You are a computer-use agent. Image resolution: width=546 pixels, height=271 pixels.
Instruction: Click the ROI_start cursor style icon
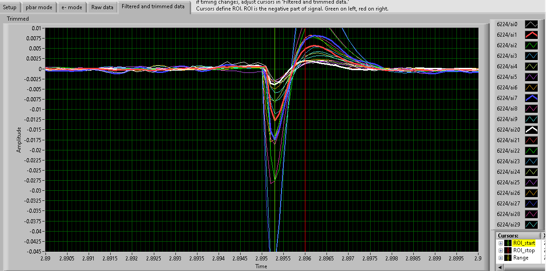pos(508,243)
